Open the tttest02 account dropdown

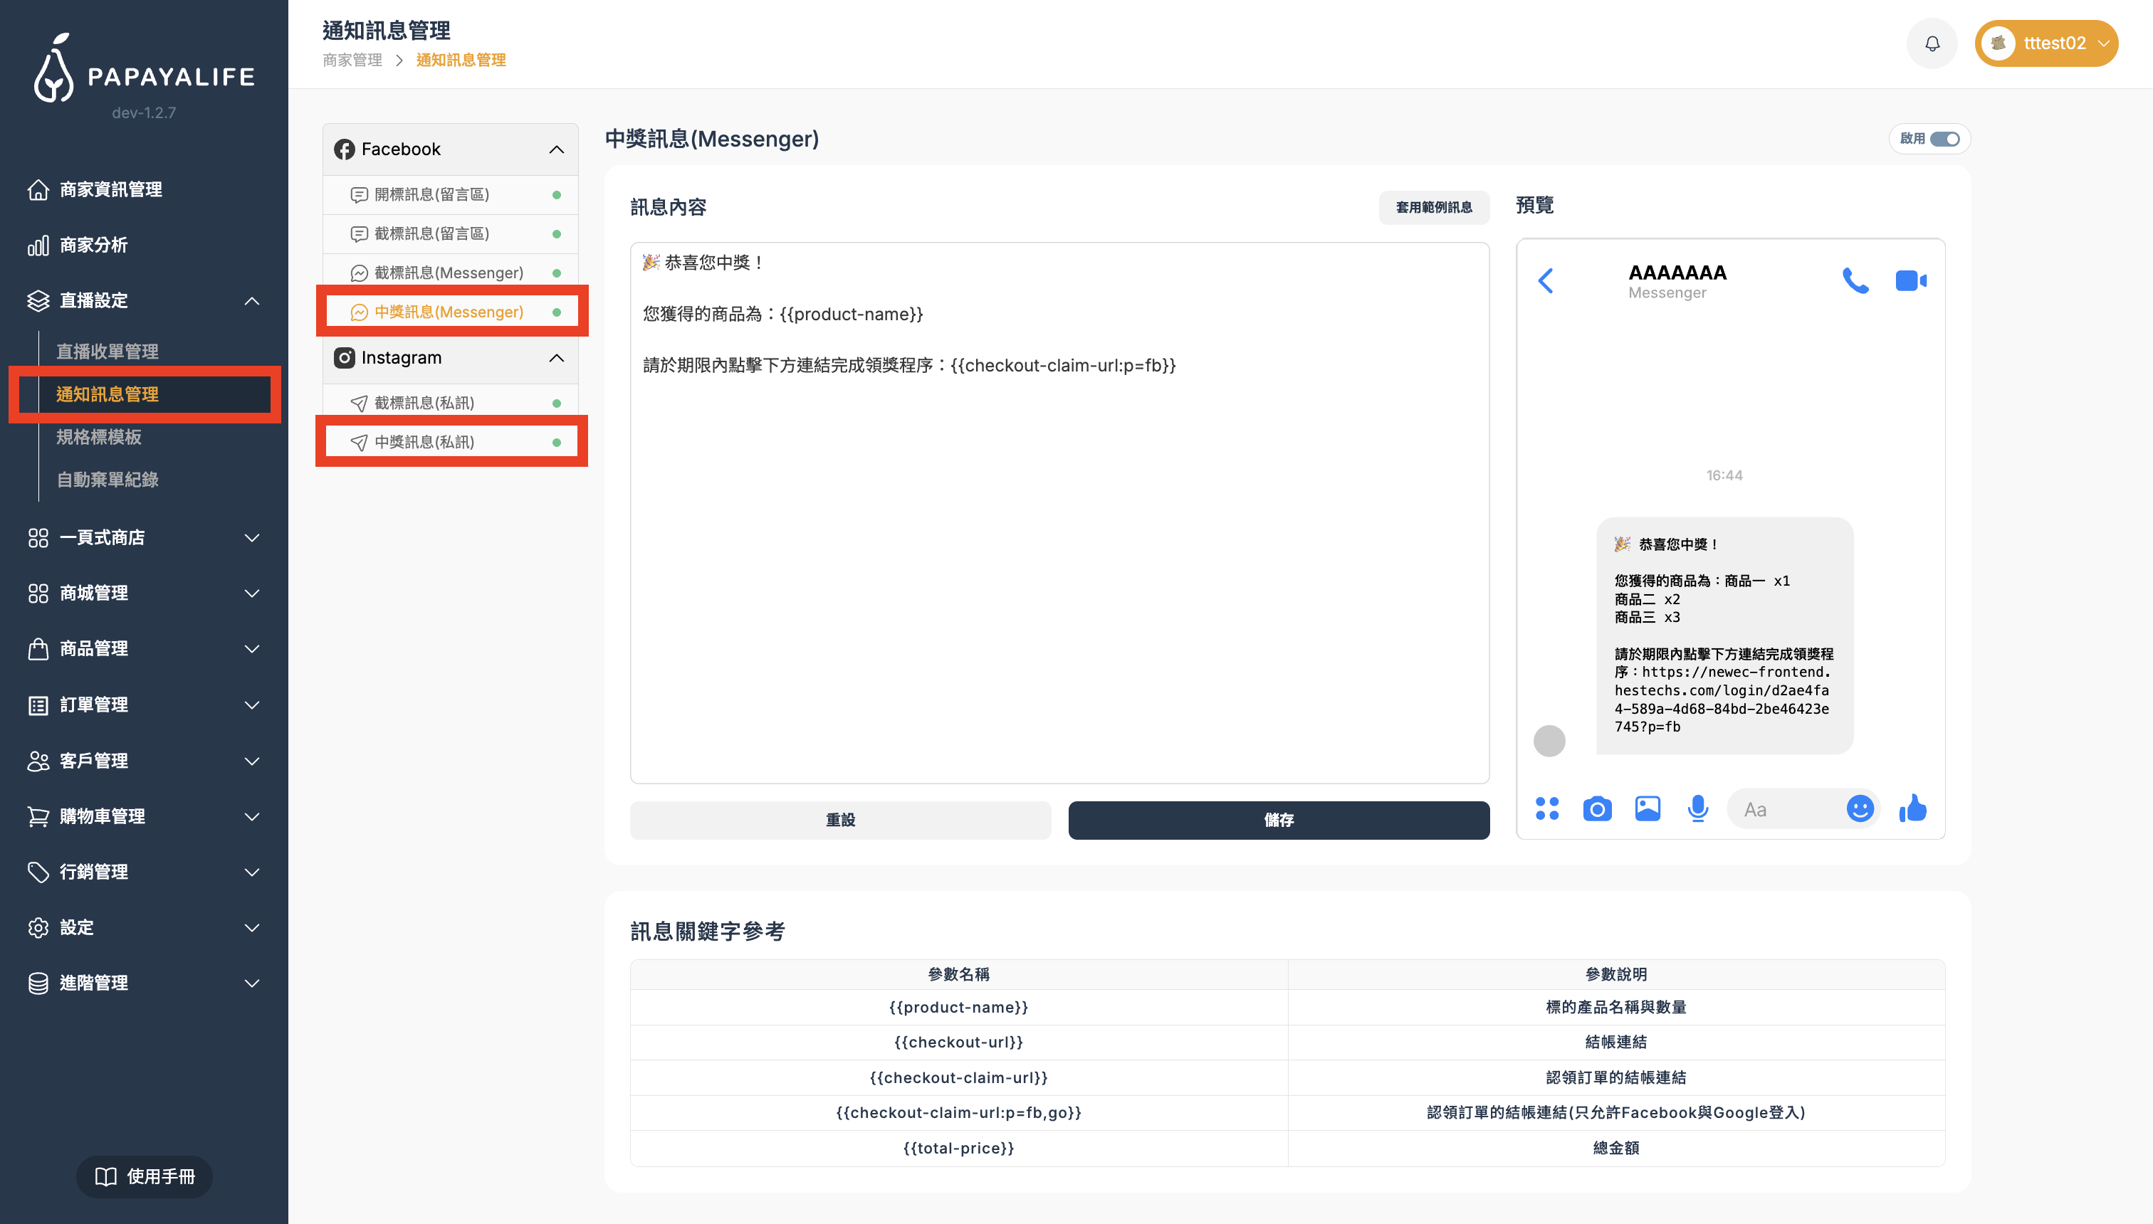[x=2047, y=43]
